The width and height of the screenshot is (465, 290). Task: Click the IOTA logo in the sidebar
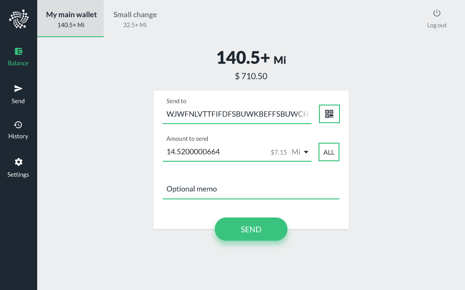click(x=19, y=19)
